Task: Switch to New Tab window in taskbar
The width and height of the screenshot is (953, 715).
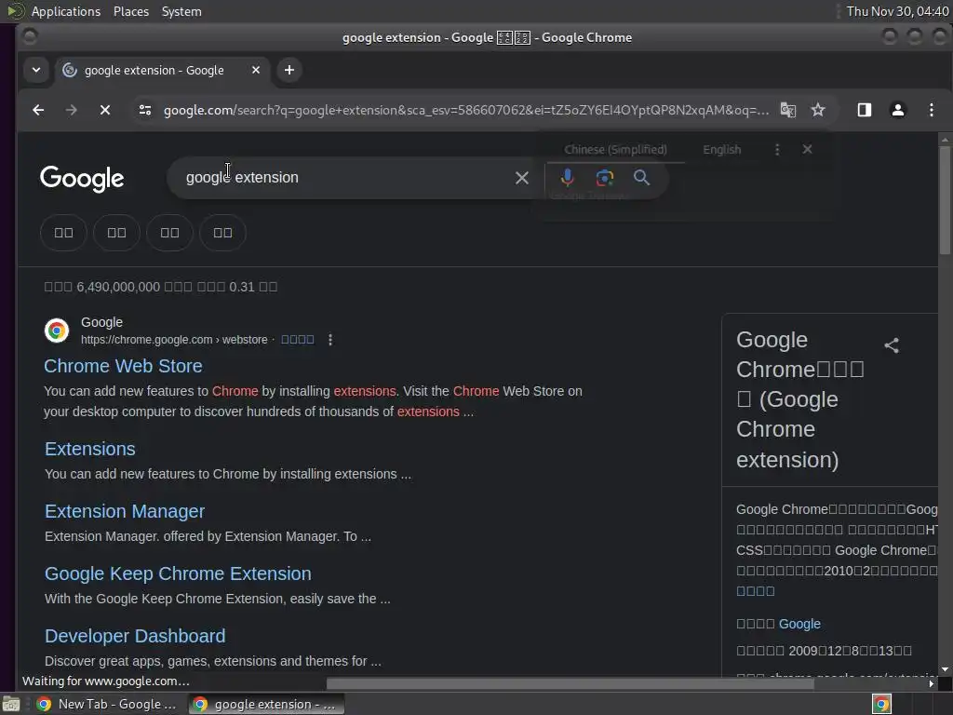Action: [107, 704]
